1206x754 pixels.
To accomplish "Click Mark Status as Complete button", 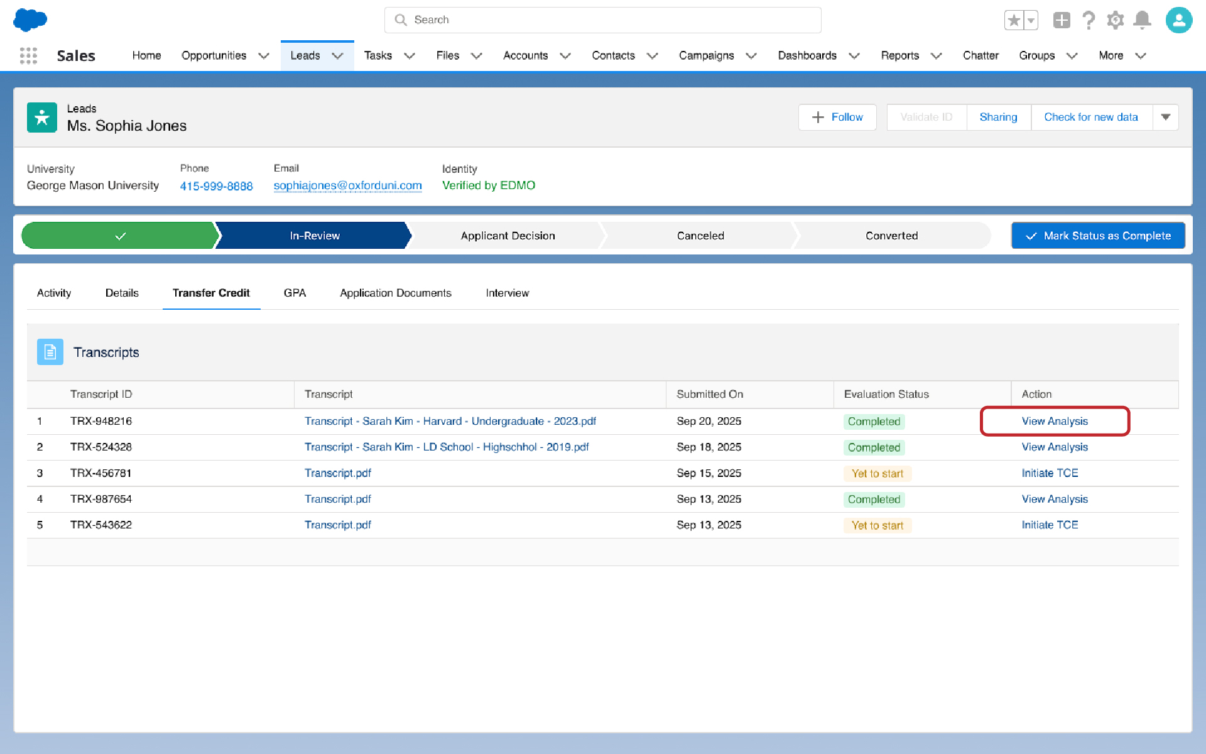I will (x=1097, y=236).
